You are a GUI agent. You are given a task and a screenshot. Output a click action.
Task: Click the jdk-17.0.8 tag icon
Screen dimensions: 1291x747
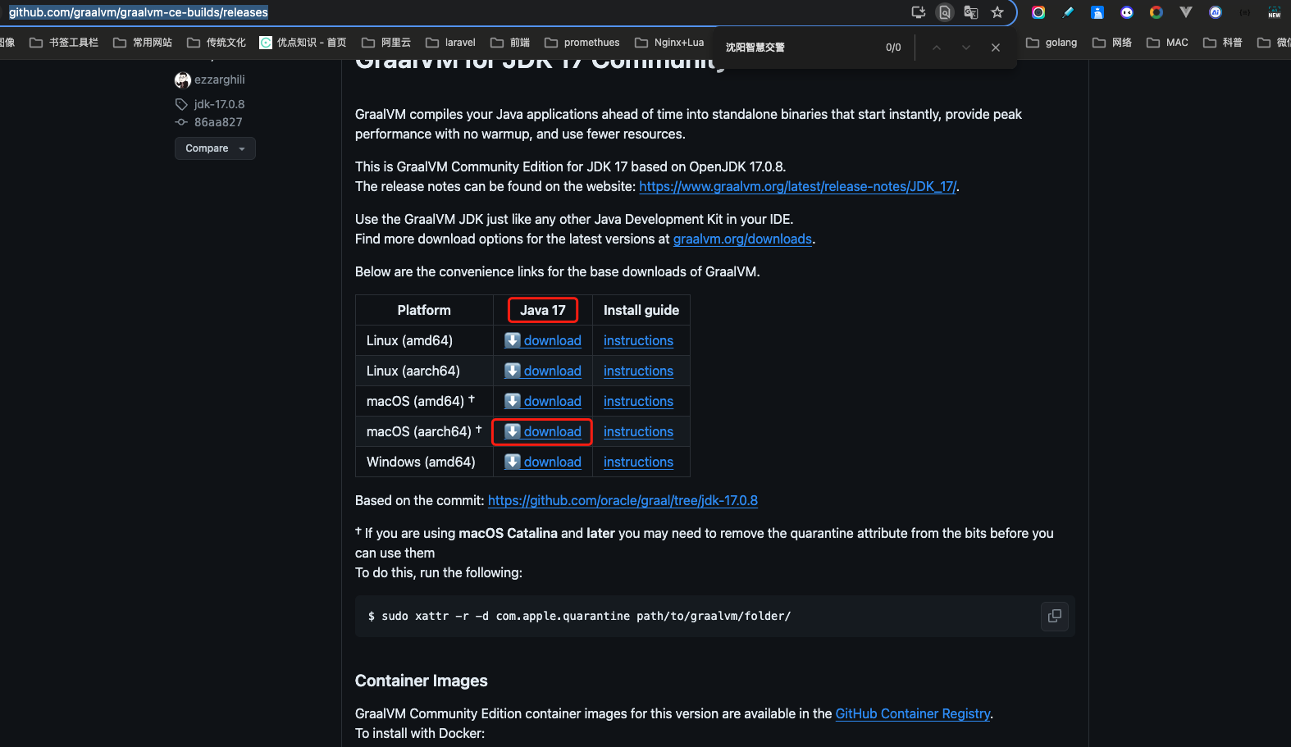tap(181, 104)
